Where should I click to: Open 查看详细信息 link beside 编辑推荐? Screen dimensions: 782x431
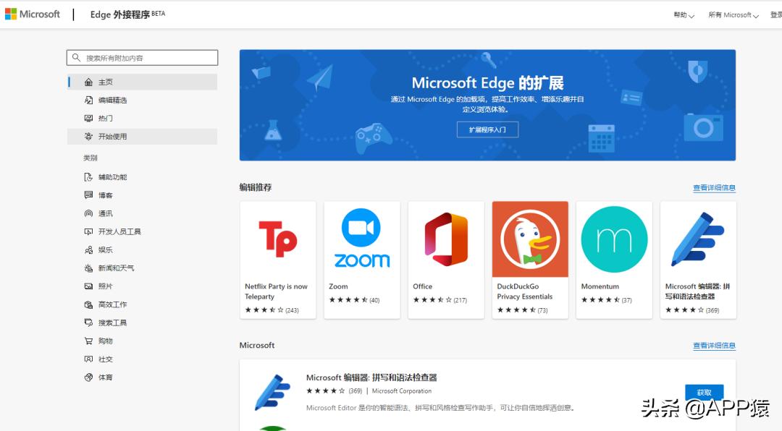(714, 187)
